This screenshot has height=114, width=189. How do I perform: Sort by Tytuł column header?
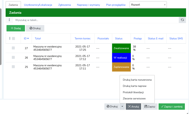pyautogui.click(x=38, y=39)
